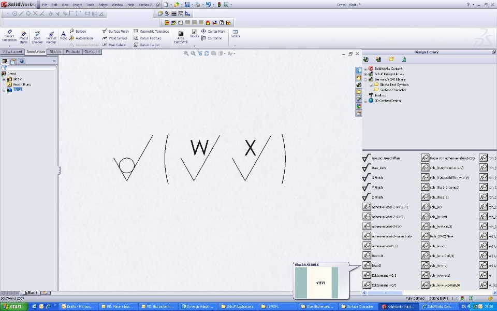Click the Refresh icon in Design Library

[x=404, y=59]
